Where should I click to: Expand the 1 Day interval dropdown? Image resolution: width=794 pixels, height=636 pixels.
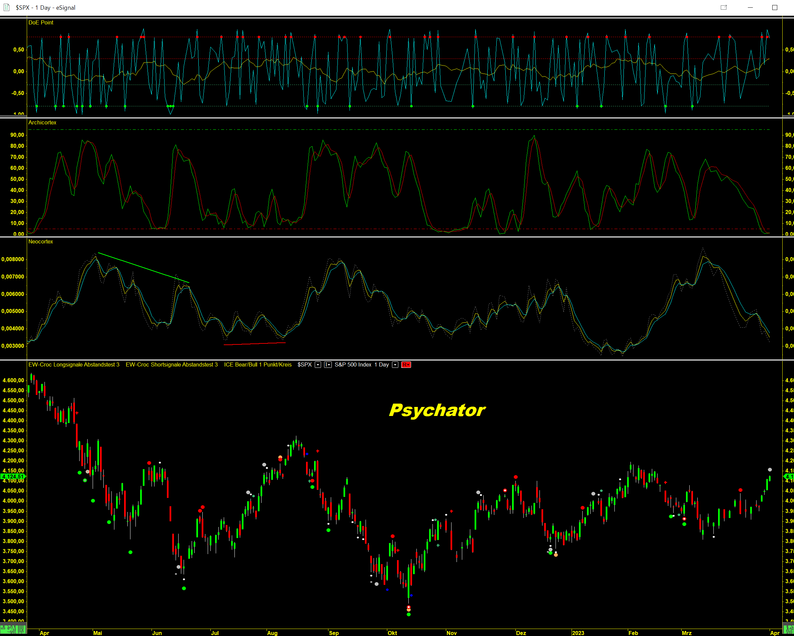[395, 364]
